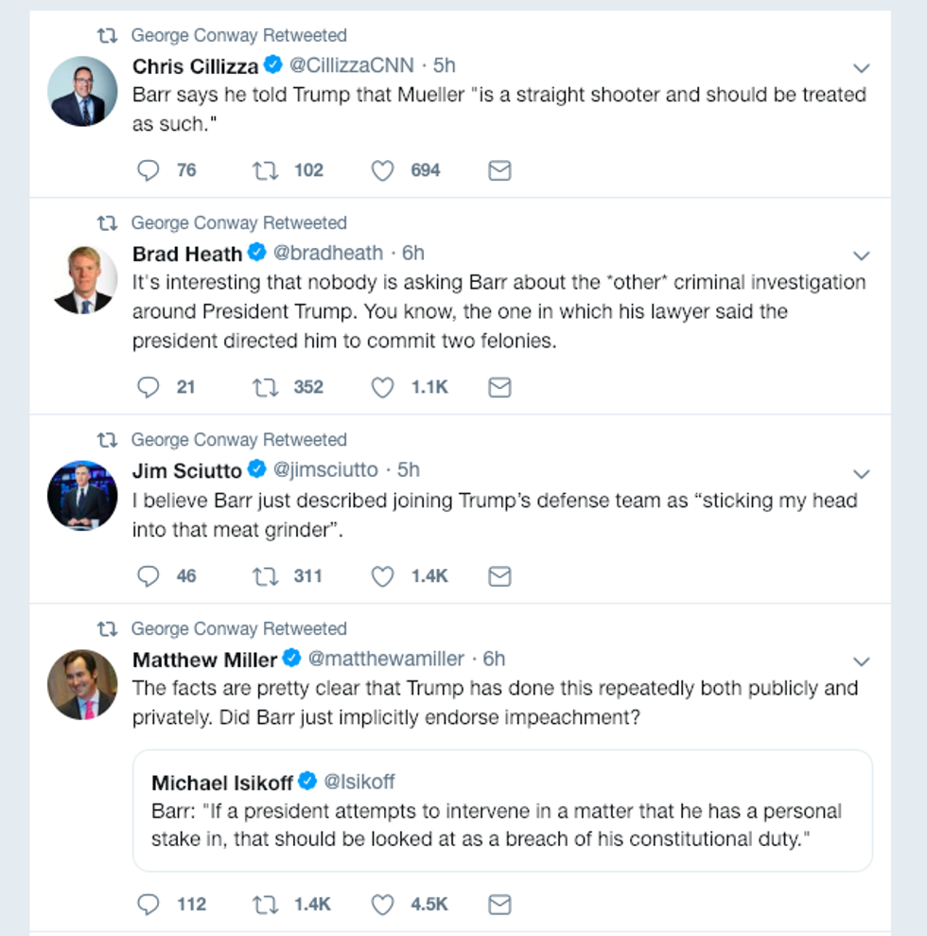Click envelope icon under Matthew Miller's tweet
Viewport: 927px width, 936px height.
click(x=499, y=905)
